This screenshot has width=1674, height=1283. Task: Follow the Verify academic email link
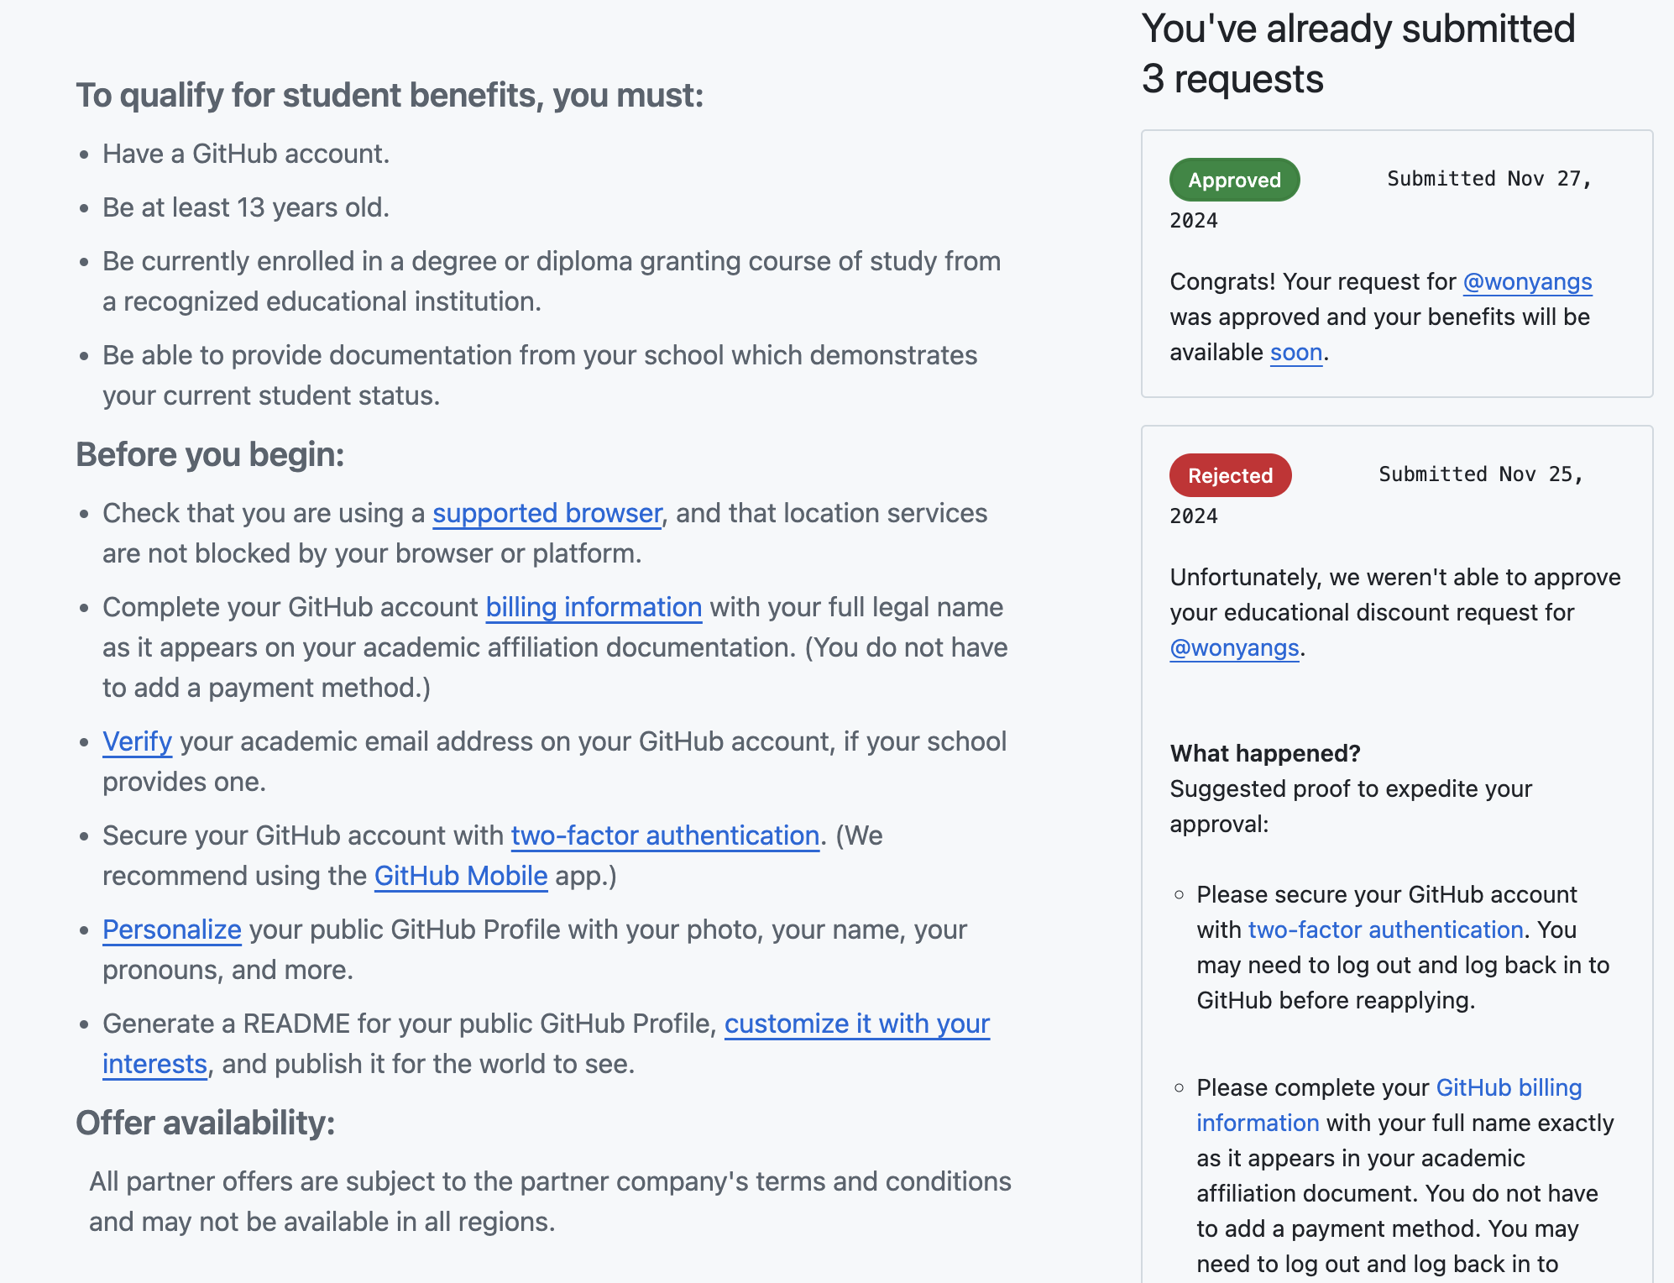pyautogui.click(x=137, y=741)
